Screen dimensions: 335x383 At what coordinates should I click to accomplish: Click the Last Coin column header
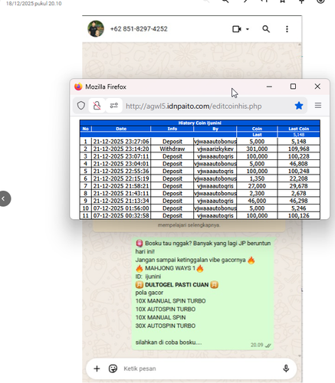(x=299, y=129)
